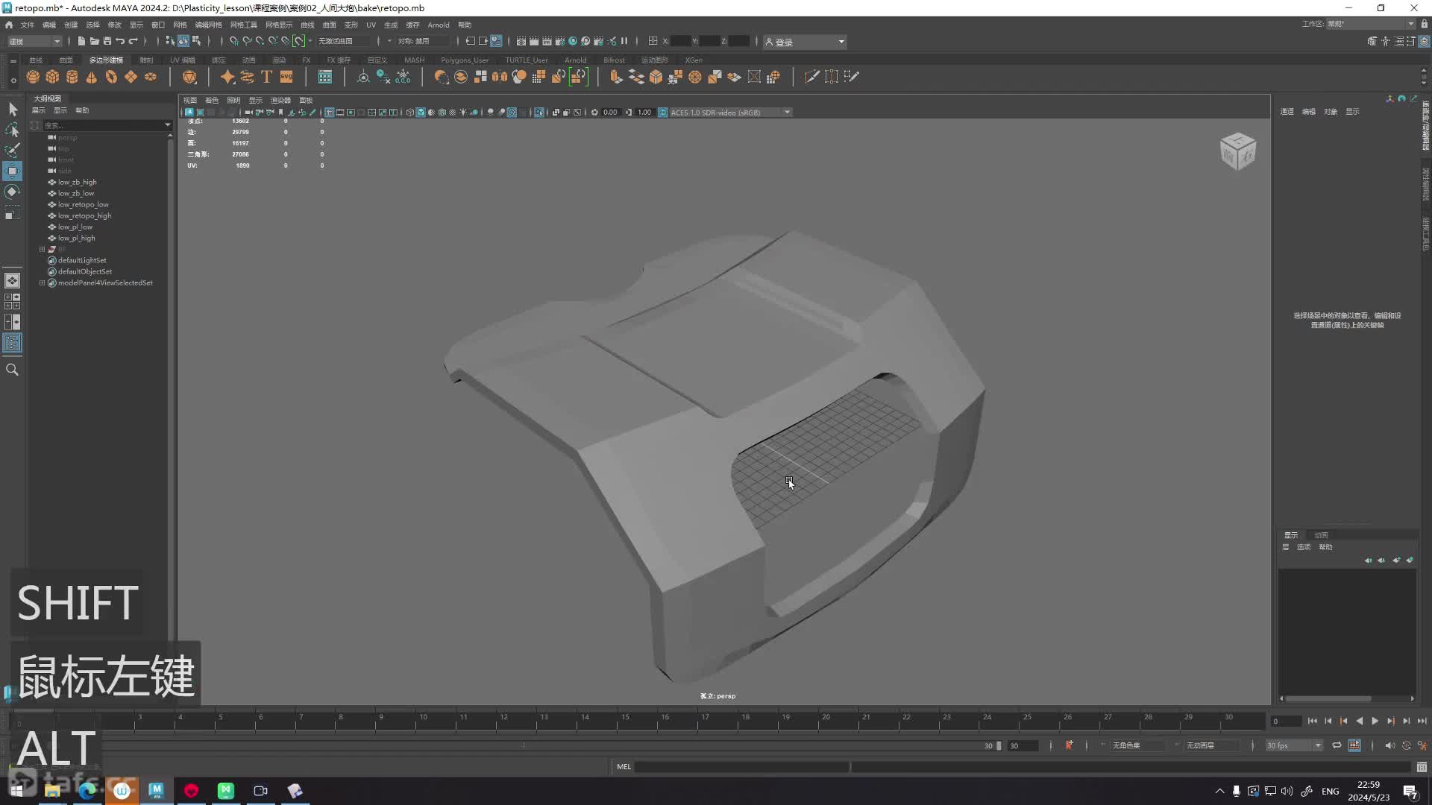Click the view cube in viewport
Viewport: 1432px width, 805px height.
click(x=1238, y=151)
